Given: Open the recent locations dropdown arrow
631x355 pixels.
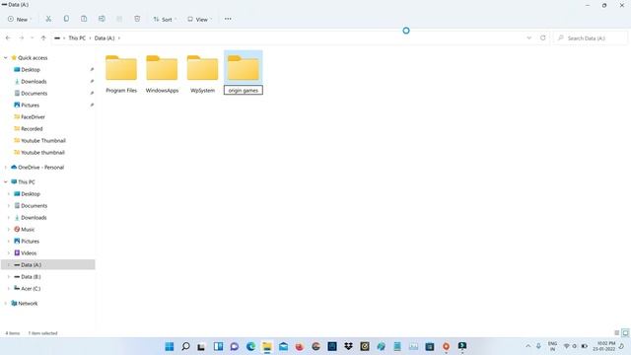Looking at the screenshot, I should pyautogui.click(x=33, y=37).
